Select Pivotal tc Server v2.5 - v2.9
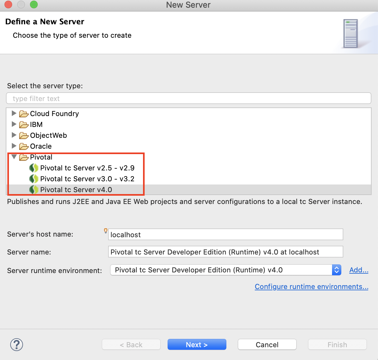The width and height of the screenshot is (378, 360). 87,168
